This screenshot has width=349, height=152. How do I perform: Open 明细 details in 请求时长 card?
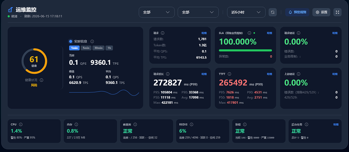[204, 74]
